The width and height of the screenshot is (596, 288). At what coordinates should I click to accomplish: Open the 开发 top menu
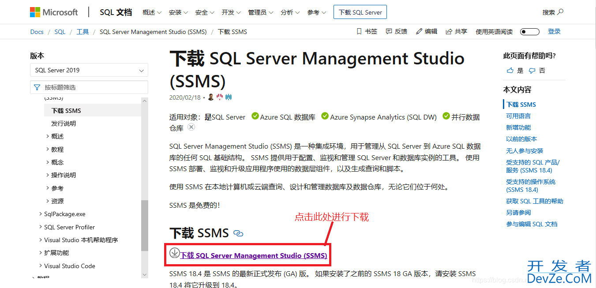coord(231,12)
